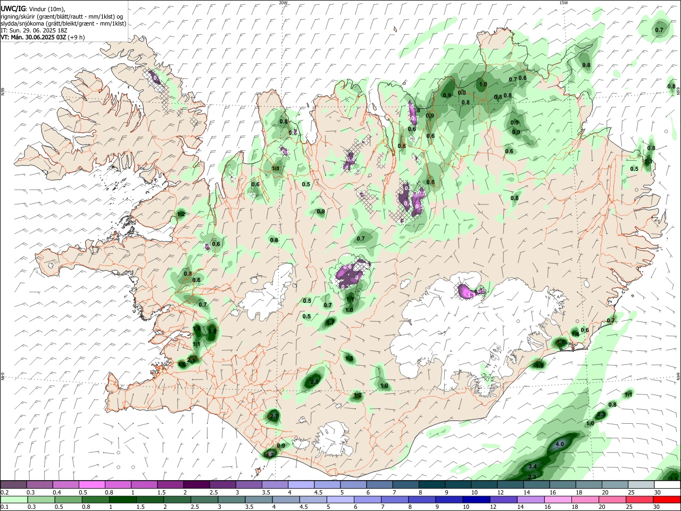This screenshot has height=511, width=681.
Task: Click the 'VT: Mán. 30.06.2025 03Z' valid time
Action: (32, 37)
